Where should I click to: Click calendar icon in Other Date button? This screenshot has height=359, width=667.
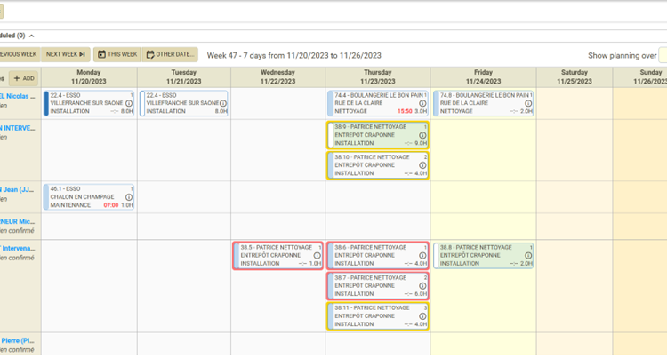(x=150, y=54)
